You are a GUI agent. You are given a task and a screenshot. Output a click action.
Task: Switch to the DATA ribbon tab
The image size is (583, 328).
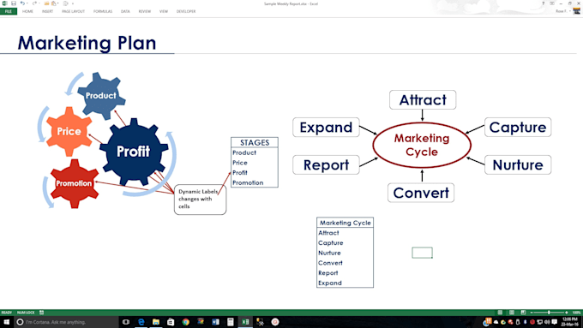[125, 11]
